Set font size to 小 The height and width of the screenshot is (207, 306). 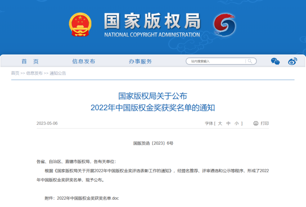[237, 123]
